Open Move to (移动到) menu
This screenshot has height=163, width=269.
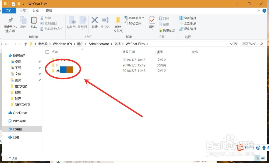pos(72,23)
